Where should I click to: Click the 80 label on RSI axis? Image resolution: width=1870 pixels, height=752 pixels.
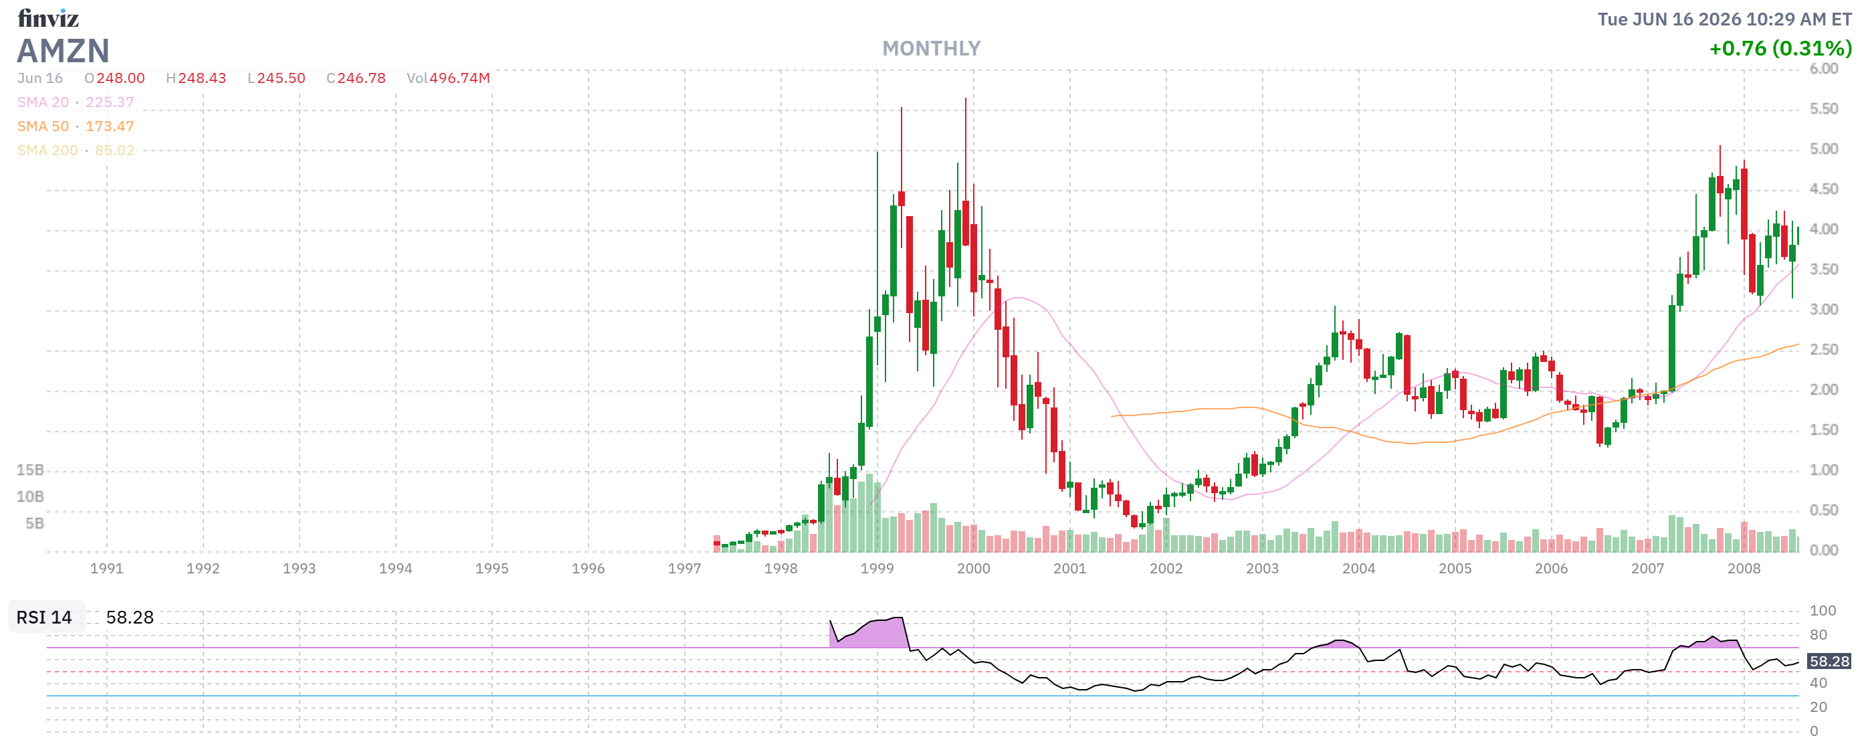[1819, 635]
